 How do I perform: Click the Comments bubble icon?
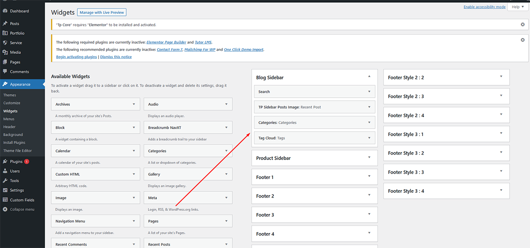tap(5, 72)
